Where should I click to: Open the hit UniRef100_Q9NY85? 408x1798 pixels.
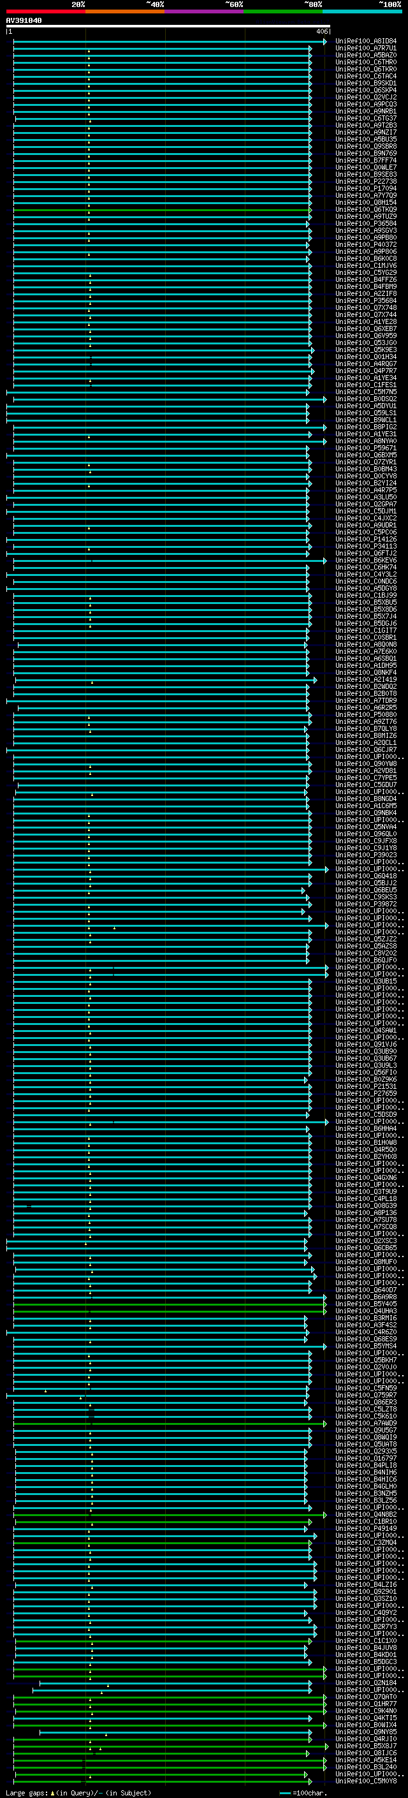point(366,1732)
